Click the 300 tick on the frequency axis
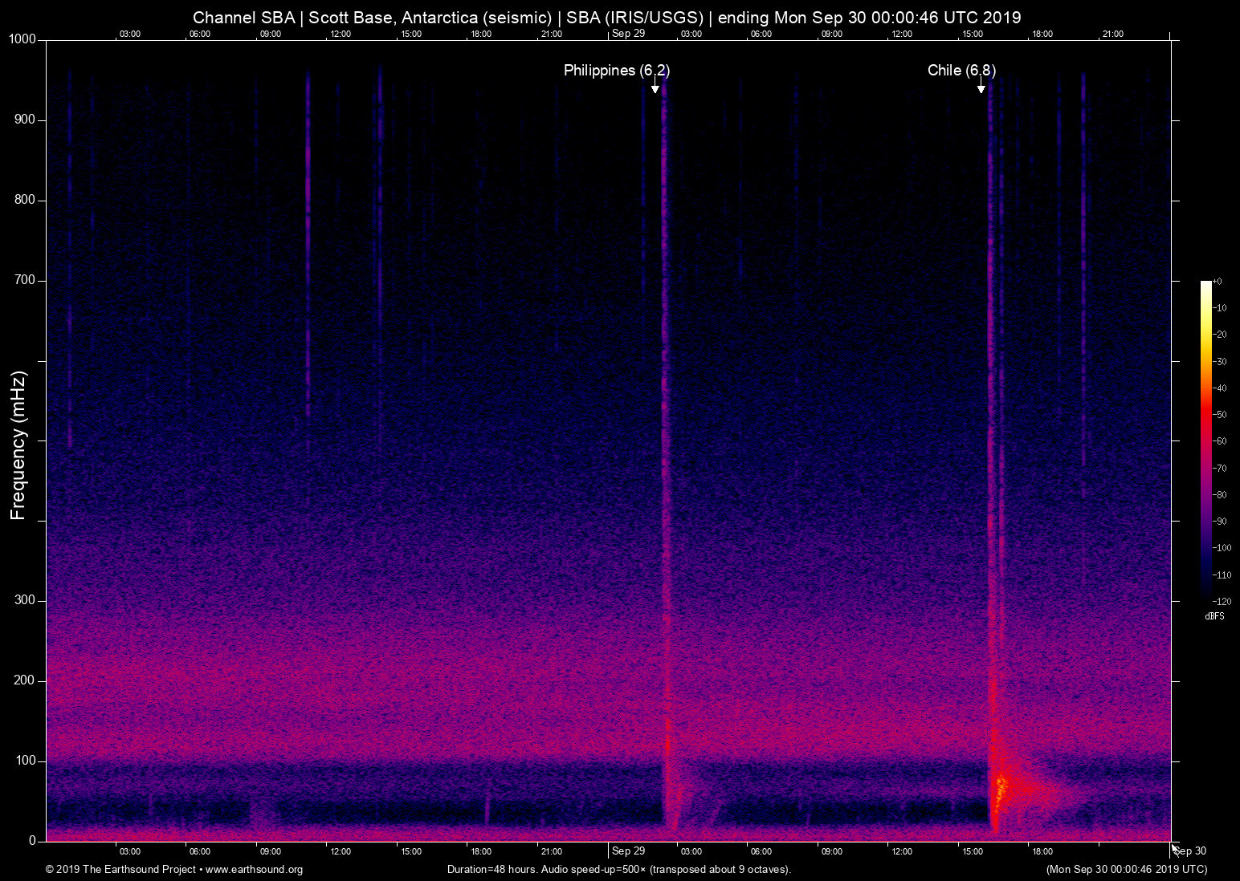This screenshot has width=1240, height=881. coord(25,600)
